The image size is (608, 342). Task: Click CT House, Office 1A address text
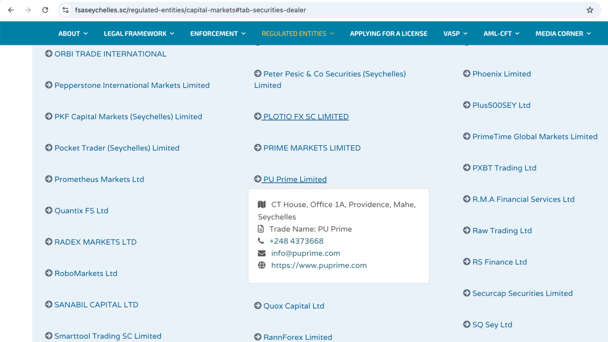pos(337,211)
